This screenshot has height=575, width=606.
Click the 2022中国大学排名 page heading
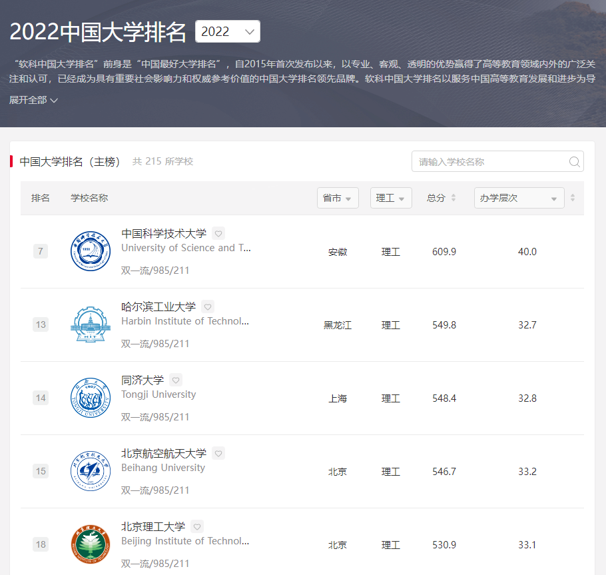(x=98, y=32)
